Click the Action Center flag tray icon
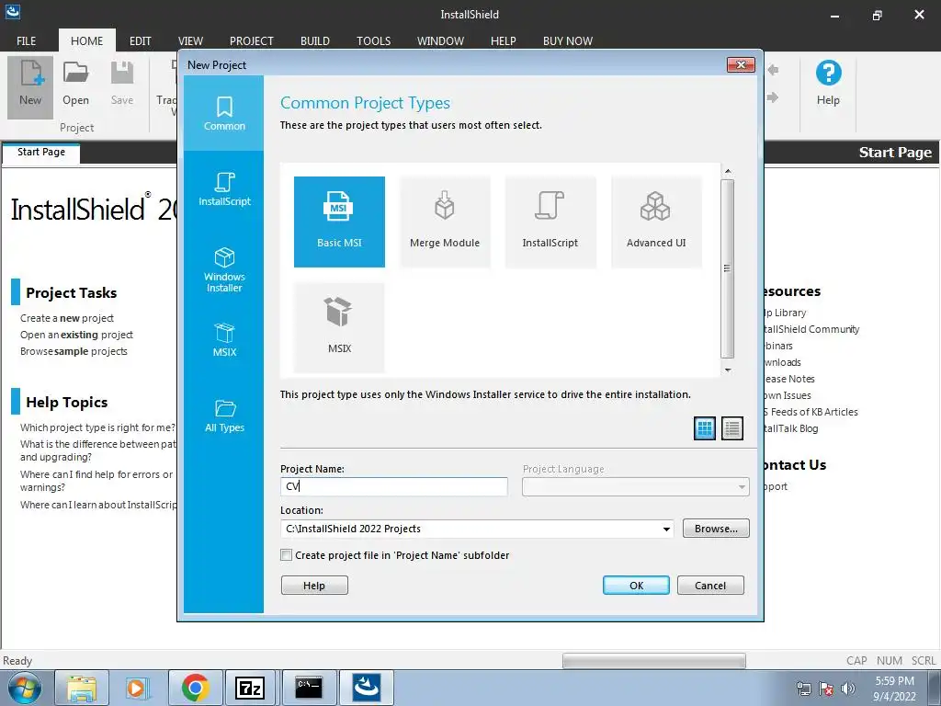941x706 pixels. tap(826, 689)
